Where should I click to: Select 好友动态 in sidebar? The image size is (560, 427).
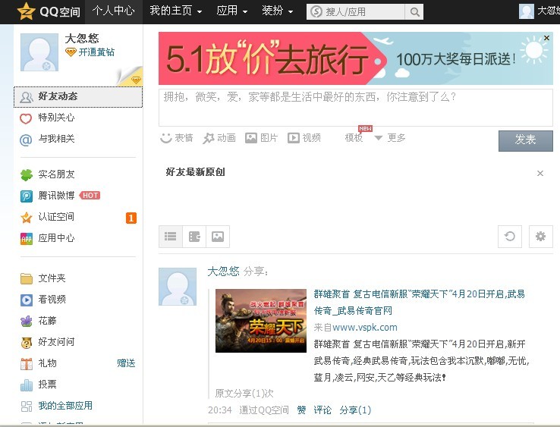click(78, 97)
